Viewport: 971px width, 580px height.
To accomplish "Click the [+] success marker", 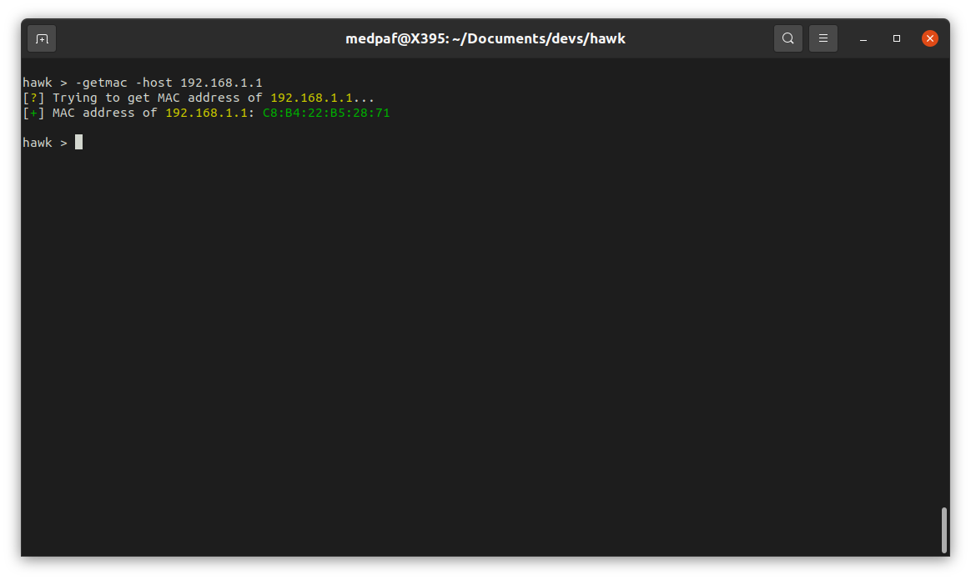I will tap(33, 113).
